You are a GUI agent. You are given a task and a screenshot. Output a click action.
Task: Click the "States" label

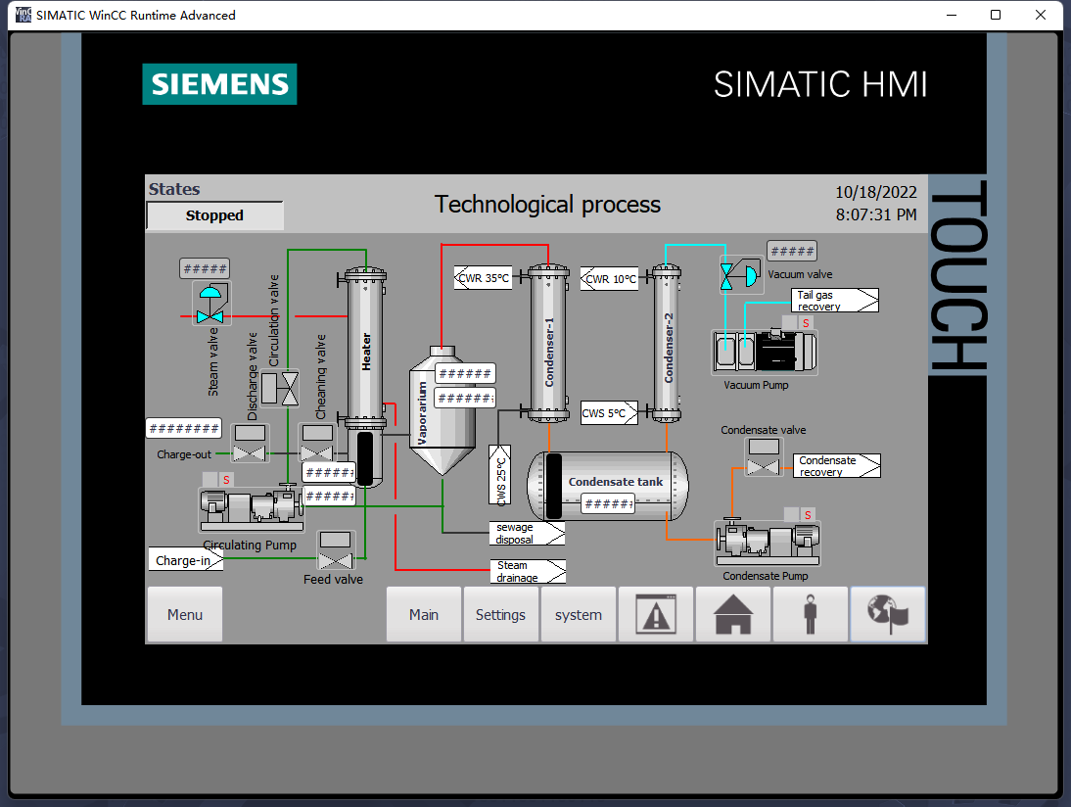(175, 189)
